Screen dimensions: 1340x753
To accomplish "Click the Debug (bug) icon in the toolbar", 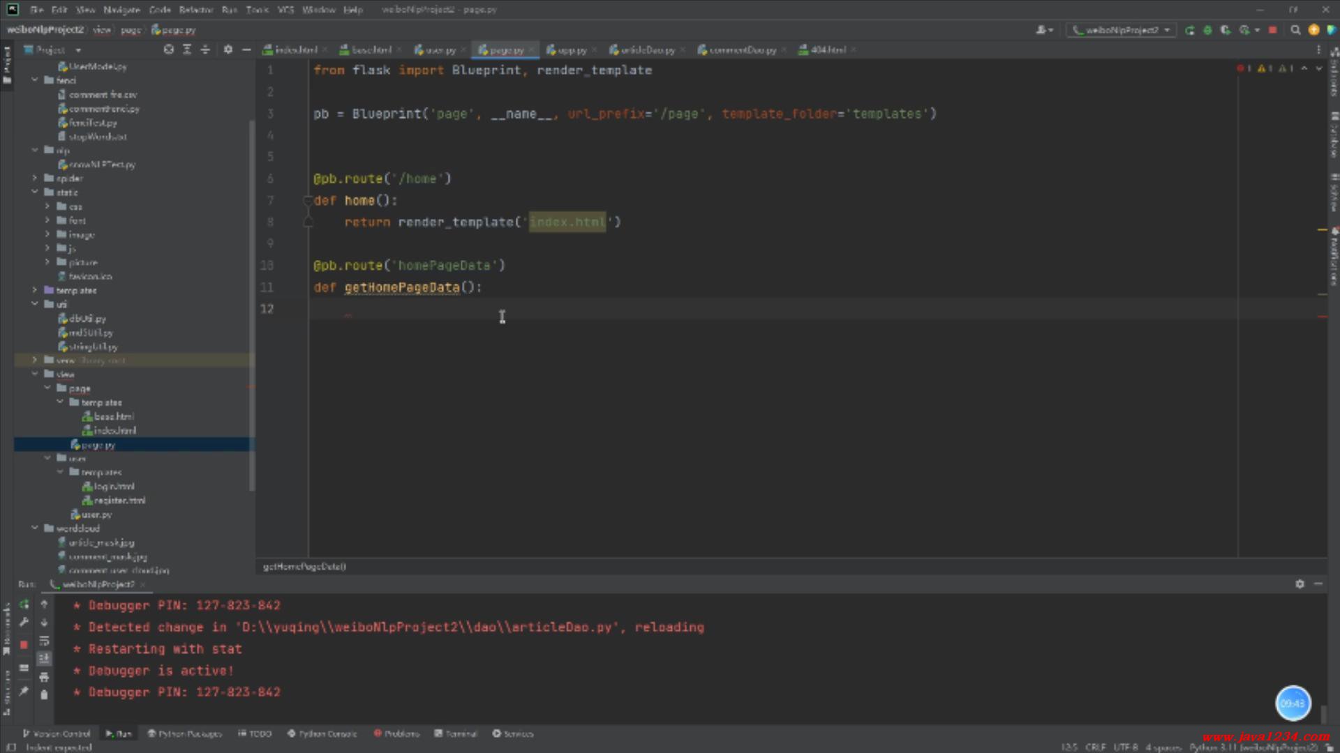I will pyautogui.click(x=1207, y=30).
